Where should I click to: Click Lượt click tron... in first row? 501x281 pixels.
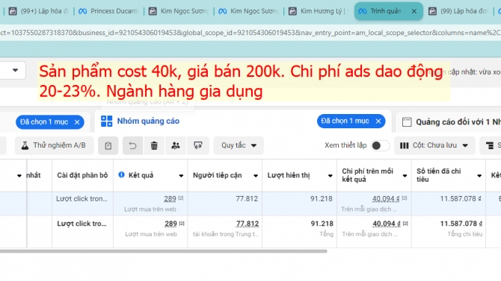coord(82,199)
